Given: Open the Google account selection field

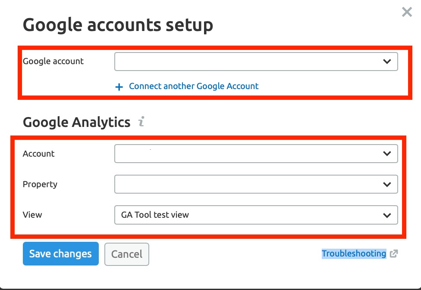Looking at the screenshot, I should coord(256,62).
